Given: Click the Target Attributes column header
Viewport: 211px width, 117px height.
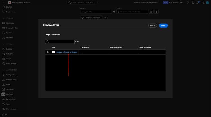Looking at the screenshot, I should (145, 48).
